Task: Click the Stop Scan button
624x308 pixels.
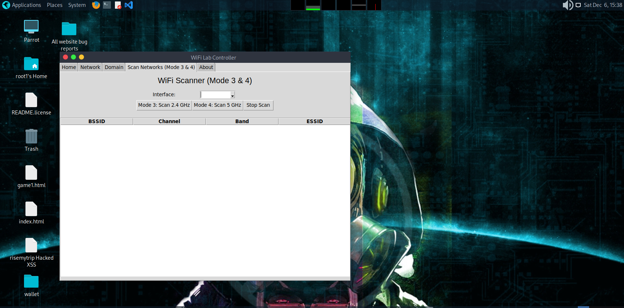Action: pyautogui.click(x=258, y=105)
